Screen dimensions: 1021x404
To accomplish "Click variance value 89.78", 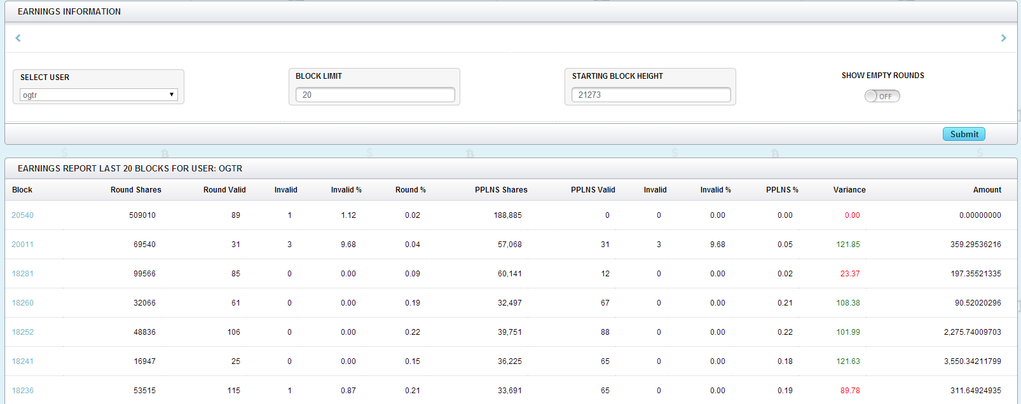I will point(850,391).
